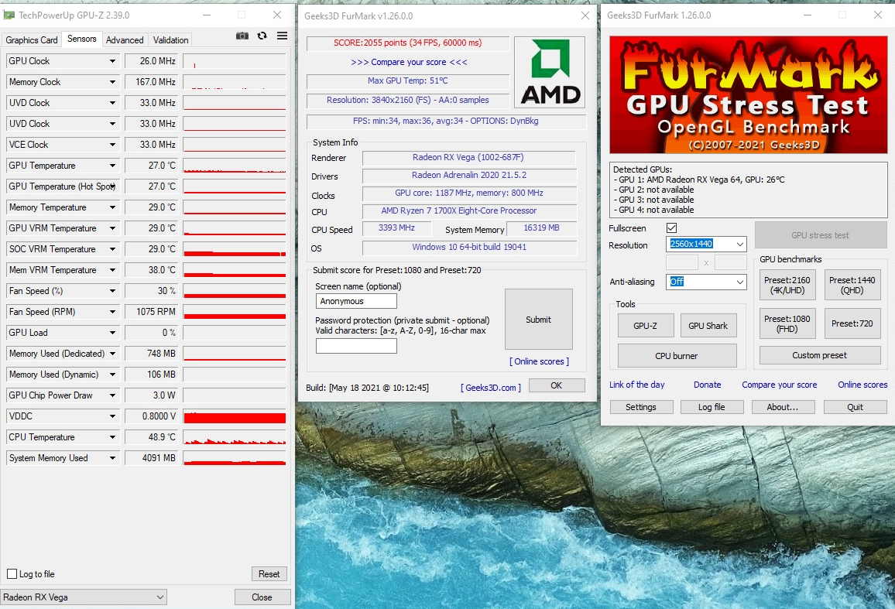Open the GPU-Z hamburger menu icon
The image size is (895, 609).
coord(282,36)
